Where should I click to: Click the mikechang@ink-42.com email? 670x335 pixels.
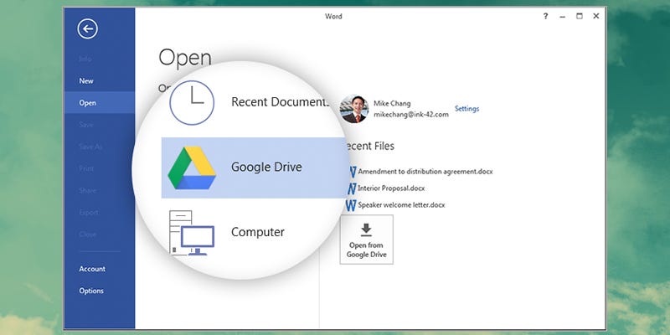coord(411,115)
